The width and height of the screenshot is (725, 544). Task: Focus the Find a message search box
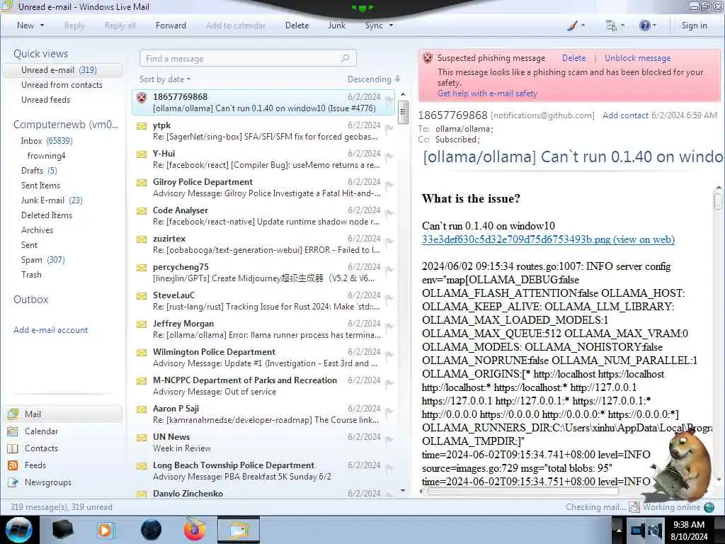(248, 58)
